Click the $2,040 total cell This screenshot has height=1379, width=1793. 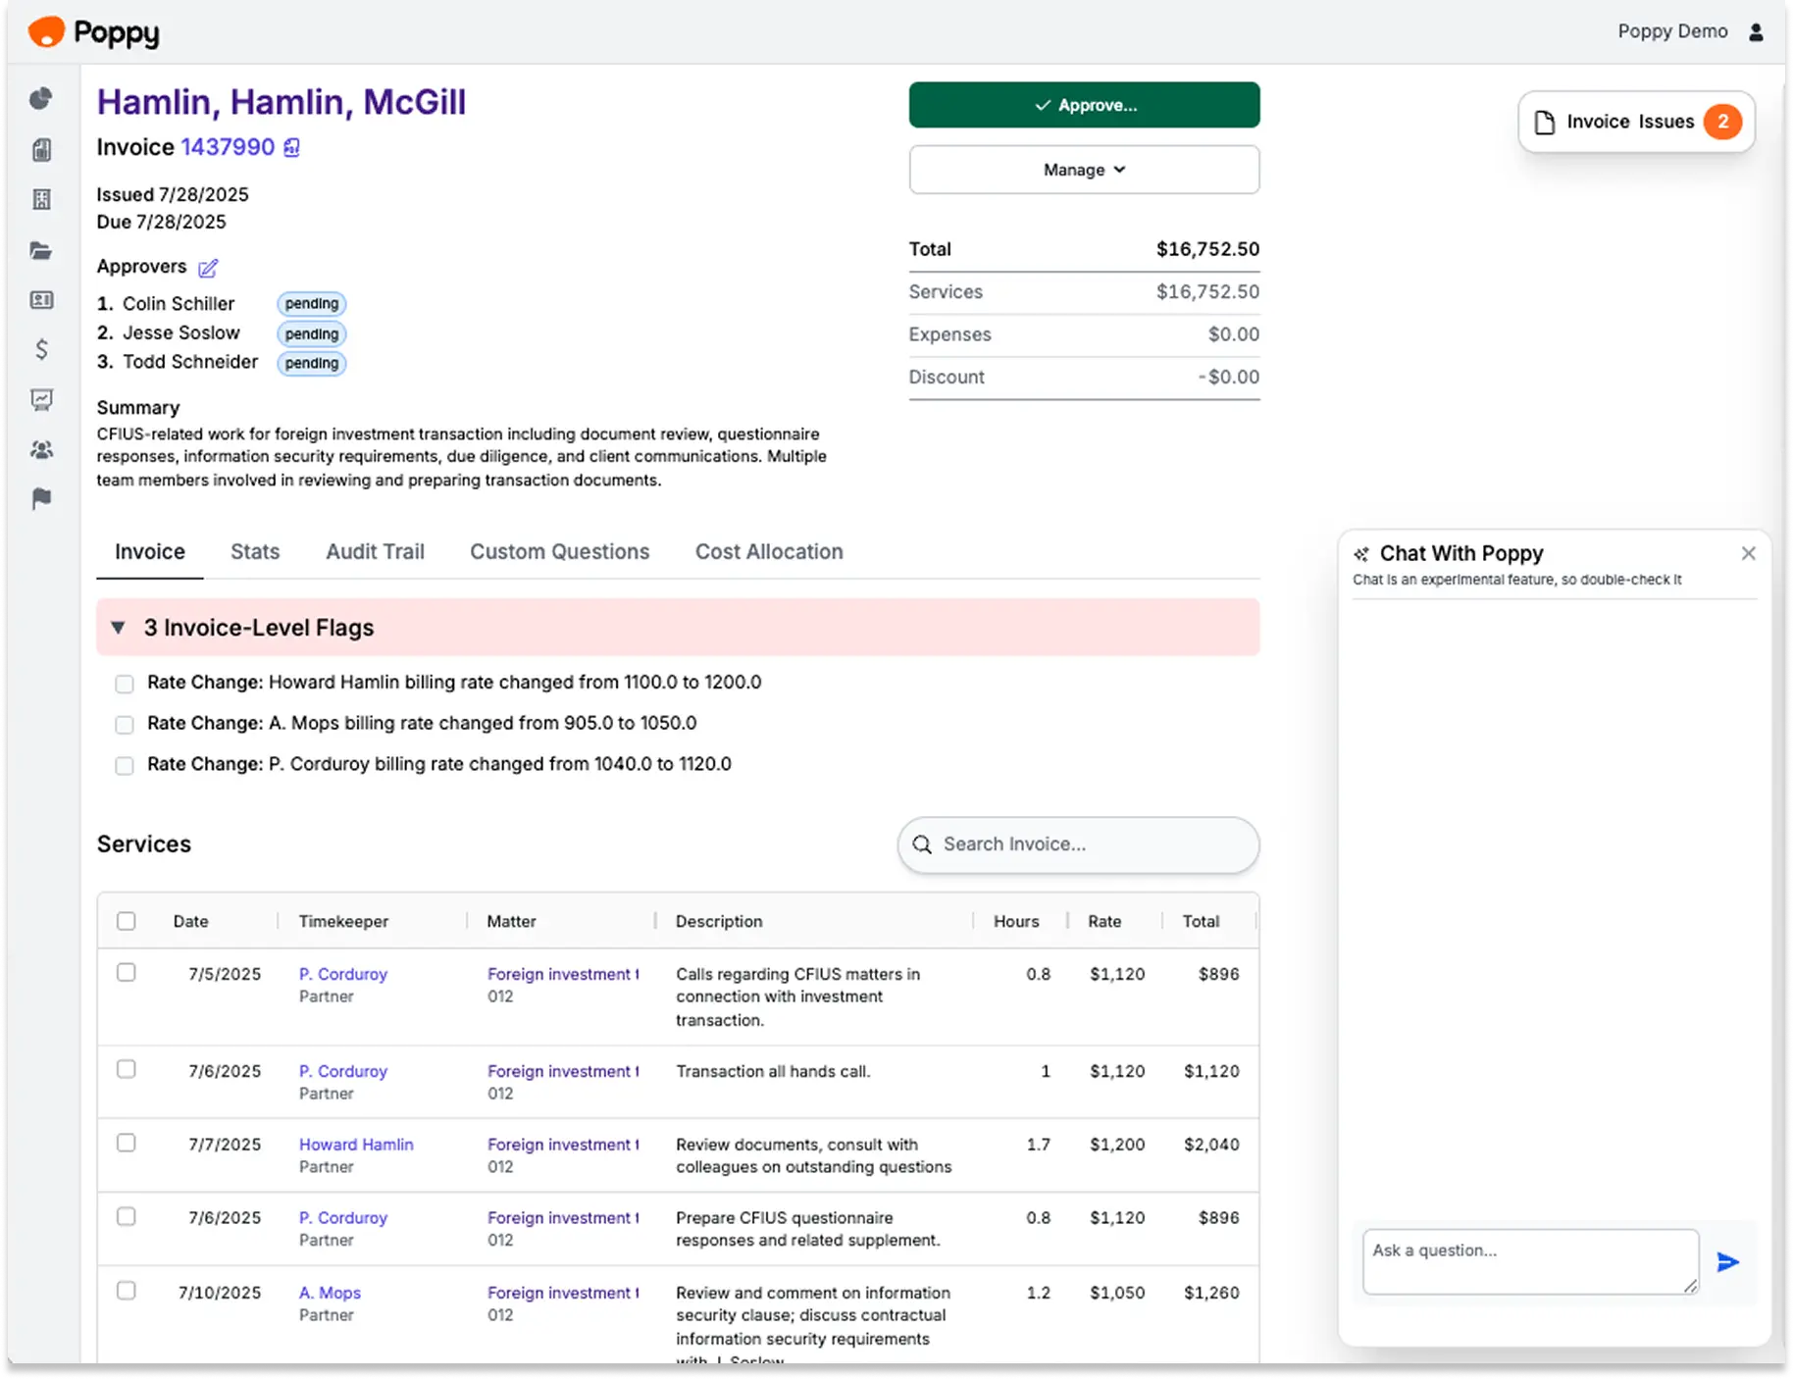tap(1211, 1145)
